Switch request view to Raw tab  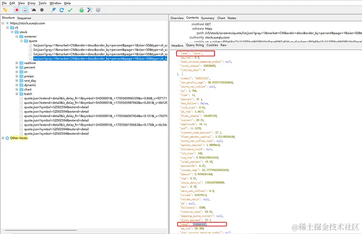pos(224,45)
